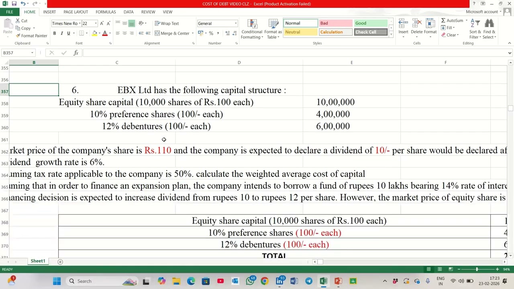This screenshot has width=514, height=289.
Task: Switch to INSERT tab
Action: (49, 12)
